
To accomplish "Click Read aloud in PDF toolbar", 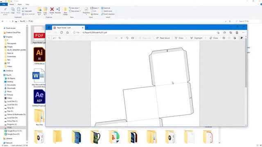I will click(163, 38).
